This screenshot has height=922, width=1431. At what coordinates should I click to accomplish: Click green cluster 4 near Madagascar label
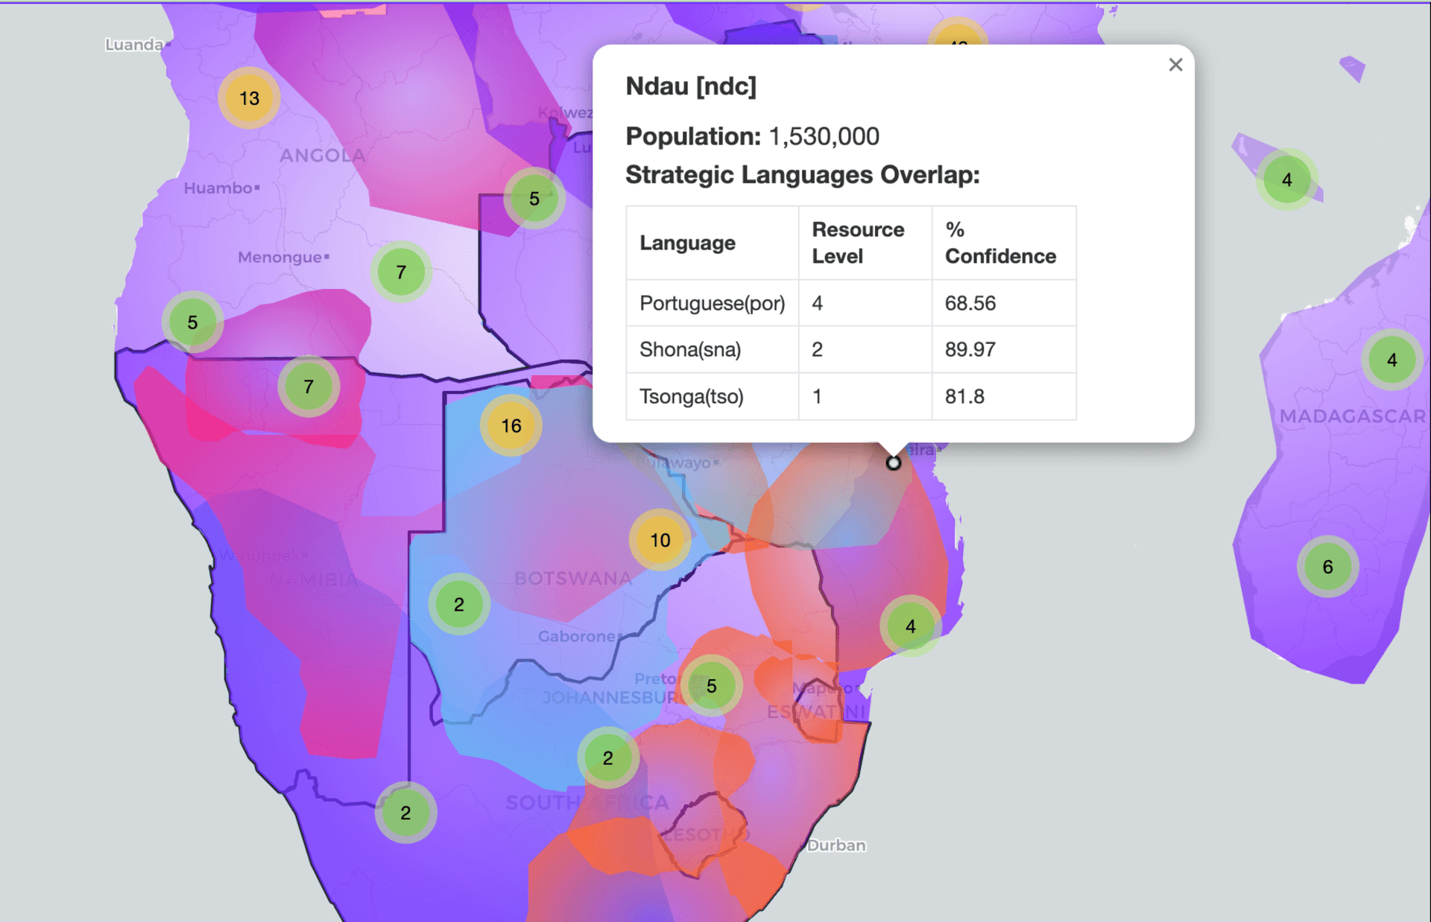(1391, 360)
